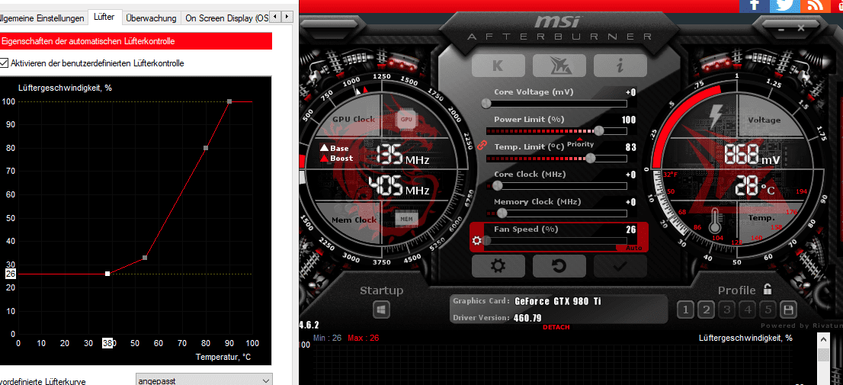Select profile slot 3
The height and width of the screenshot is (385, 843).
click(x=727, y=310)
